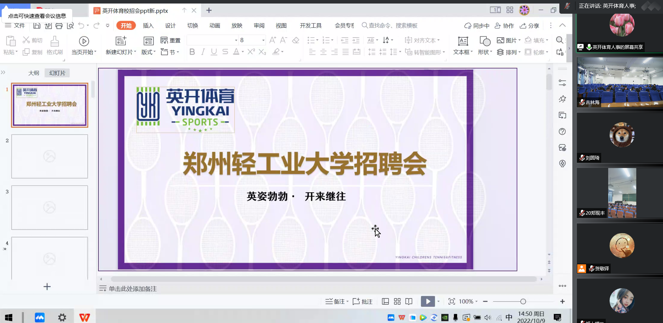Click the Italic formatting icon

[203, 52]
